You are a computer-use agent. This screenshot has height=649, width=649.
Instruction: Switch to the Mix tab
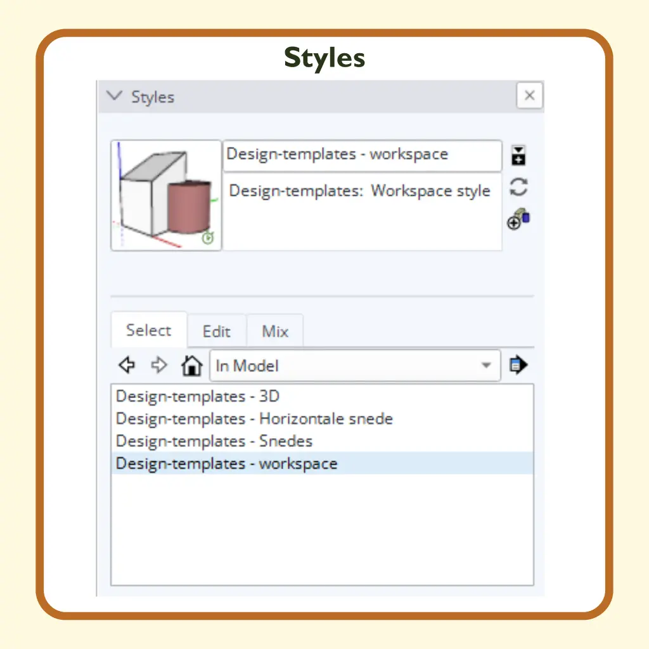point(275,331)
